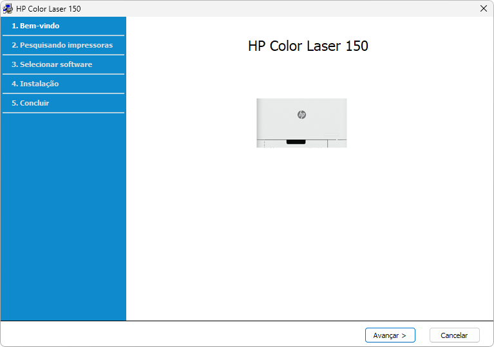Close the HP Color Laser 150 window
494x347 pixels.
tap(484, 8)
